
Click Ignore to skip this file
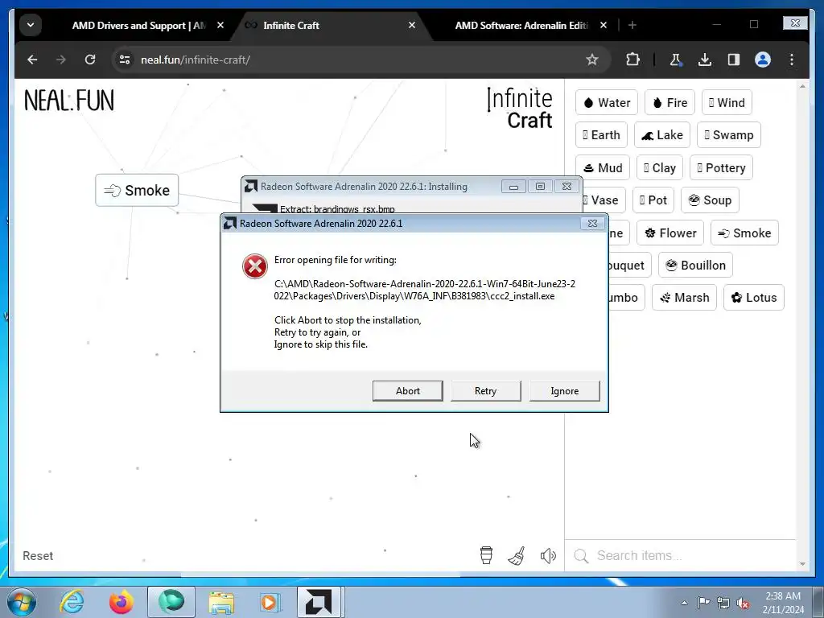[564, 391]
